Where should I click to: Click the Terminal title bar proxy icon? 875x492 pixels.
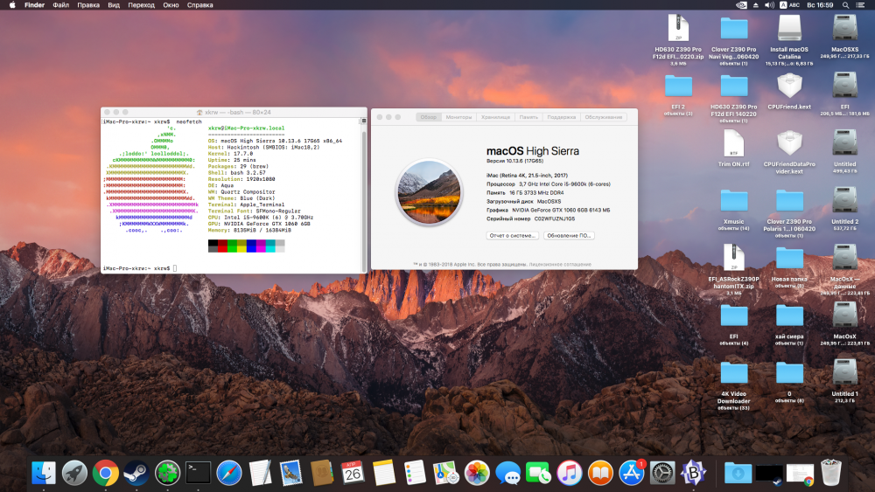pos(199,112)
